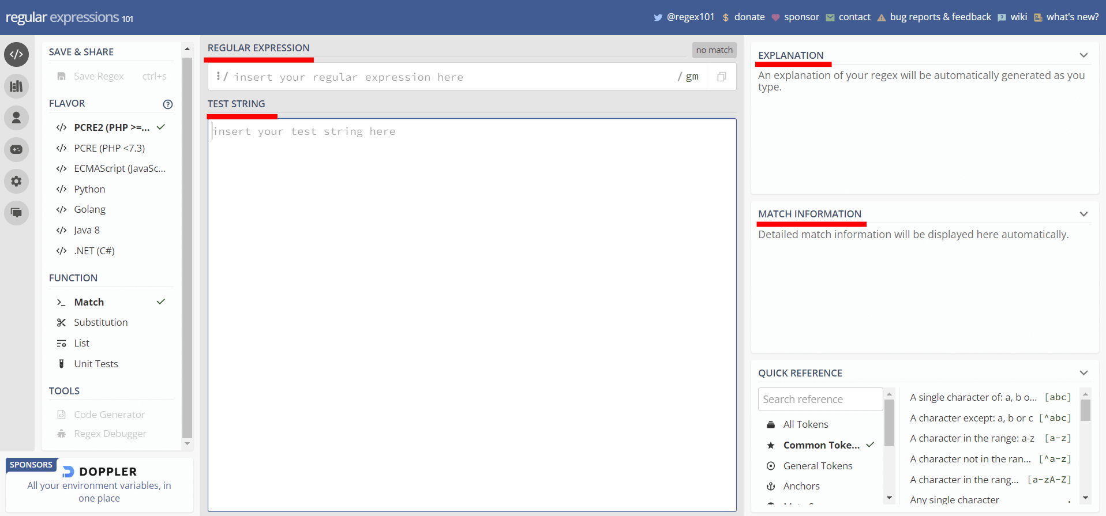Click the Twitter bird icon

pyautogui.click(x=658, y=17)
